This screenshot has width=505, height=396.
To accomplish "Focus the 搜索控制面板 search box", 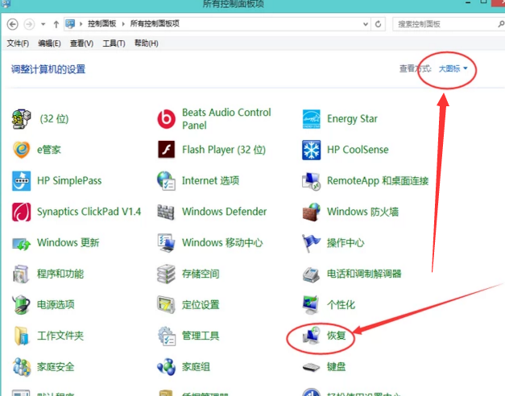I will pyautogui.click(x=445, y=24).
